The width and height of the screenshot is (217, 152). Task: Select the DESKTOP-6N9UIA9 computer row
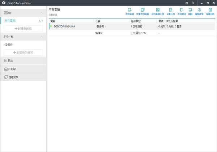132,26
